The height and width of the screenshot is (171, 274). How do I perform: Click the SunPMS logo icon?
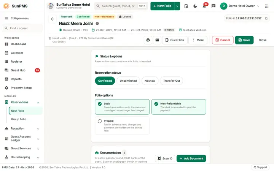point(6,6)
